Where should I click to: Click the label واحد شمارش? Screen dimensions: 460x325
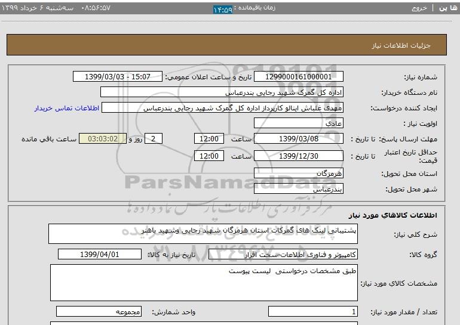tap(174, 312)
